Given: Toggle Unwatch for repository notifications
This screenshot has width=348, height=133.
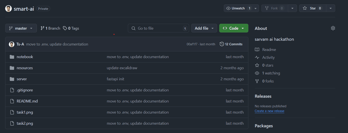Looking at the screenshot, I should coord(238,8).
